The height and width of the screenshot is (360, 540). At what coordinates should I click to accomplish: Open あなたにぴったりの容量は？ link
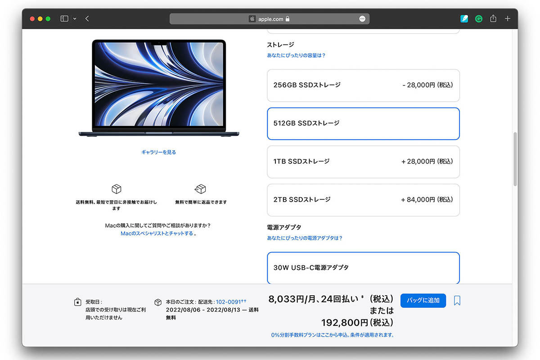tap(296, 55)
